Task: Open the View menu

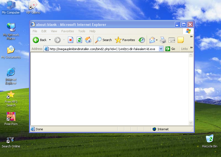Action: [54, 31]
